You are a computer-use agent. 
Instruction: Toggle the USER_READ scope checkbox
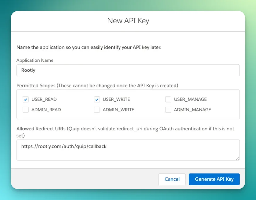point(26,99)
